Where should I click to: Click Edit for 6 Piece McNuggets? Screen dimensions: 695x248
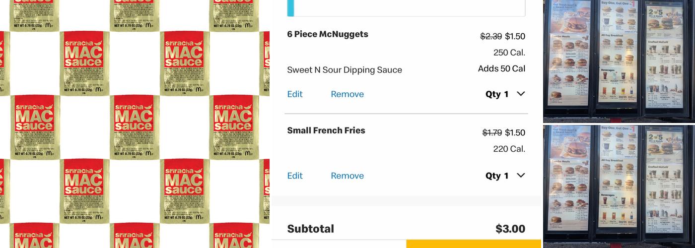(x=295, y=94)
